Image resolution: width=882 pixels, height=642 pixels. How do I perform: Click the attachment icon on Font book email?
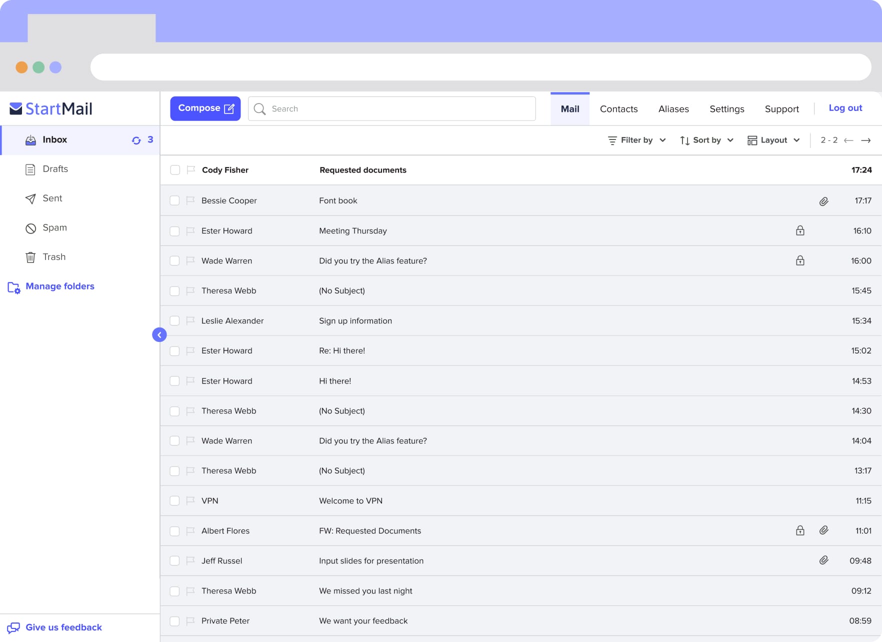(x=823, y=201)
